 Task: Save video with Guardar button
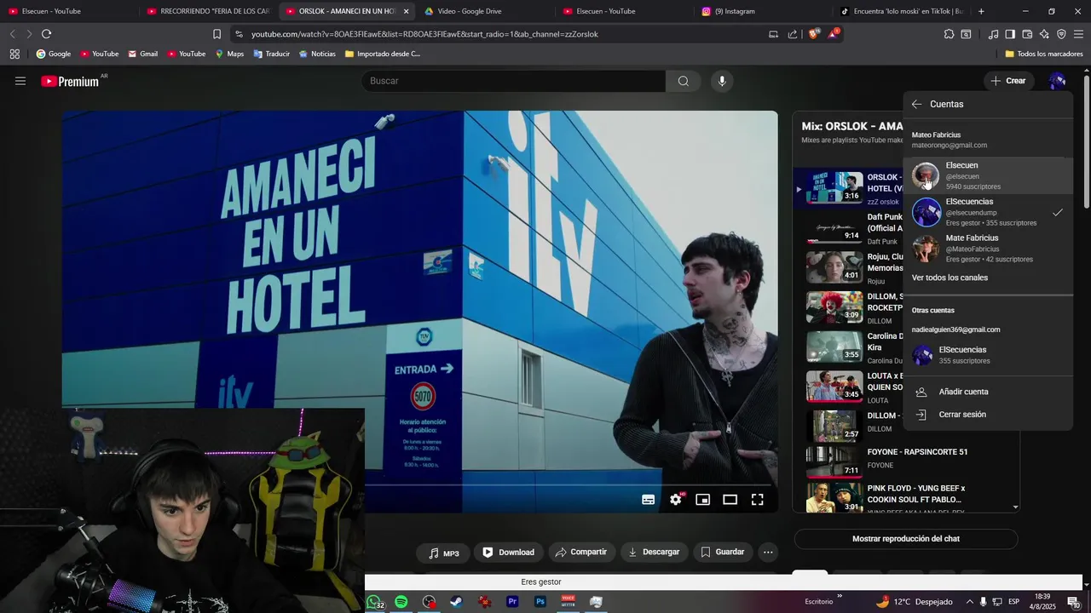click(723, 553)
